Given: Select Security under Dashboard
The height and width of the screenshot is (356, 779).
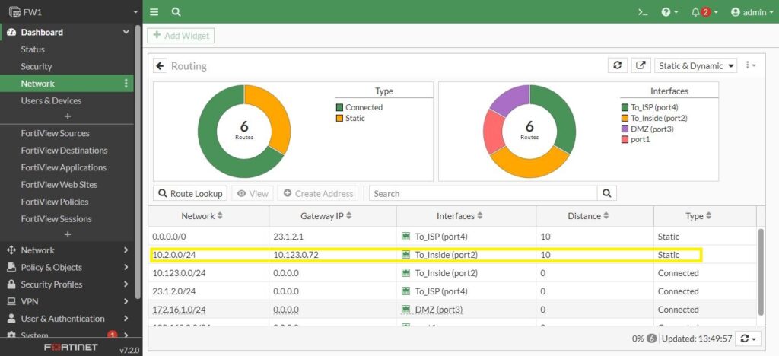Looking at the screenshot, I should point(37,66).
